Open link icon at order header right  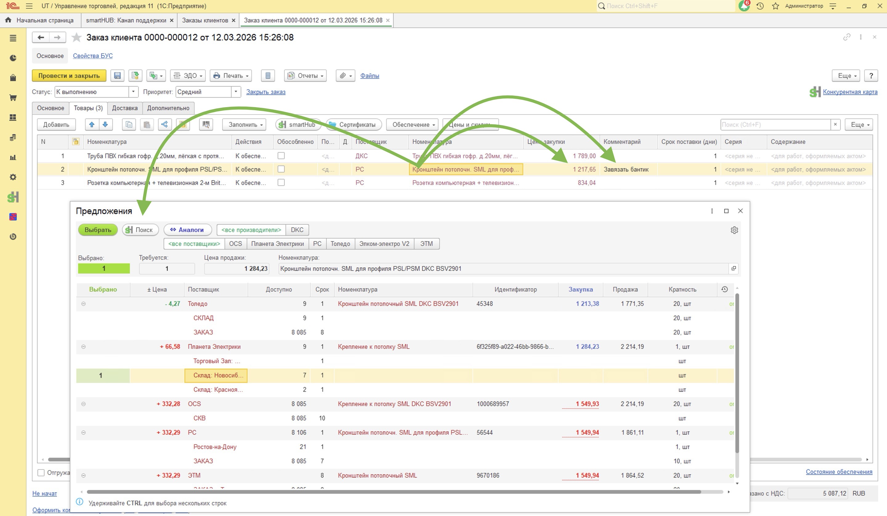pos(847,37)
